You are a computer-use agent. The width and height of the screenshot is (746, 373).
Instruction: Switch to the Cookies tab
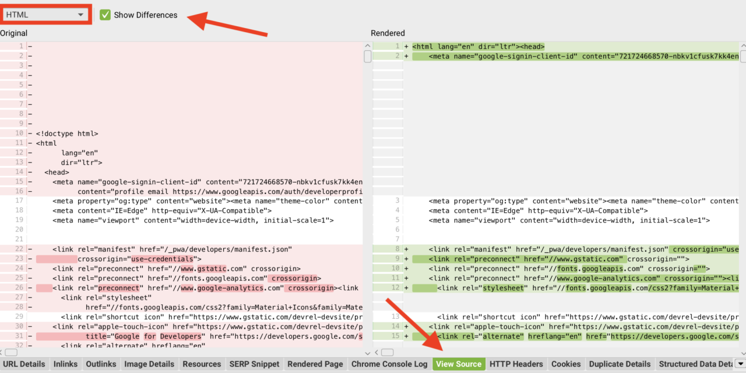coord(566,364)
